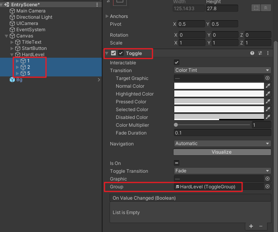
Task: Click the cube icon of TitleText
Action: click(18, 42)
